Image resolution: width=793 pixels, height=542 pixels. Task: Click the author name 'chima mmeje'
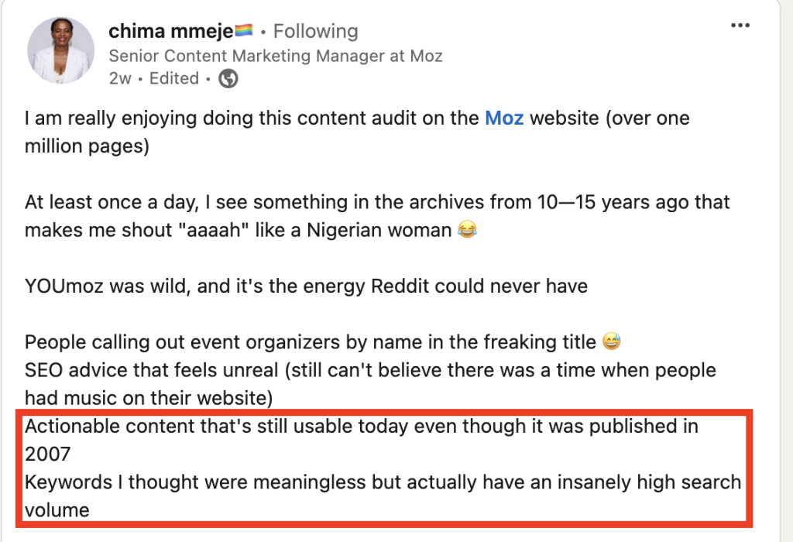point(169,32)
